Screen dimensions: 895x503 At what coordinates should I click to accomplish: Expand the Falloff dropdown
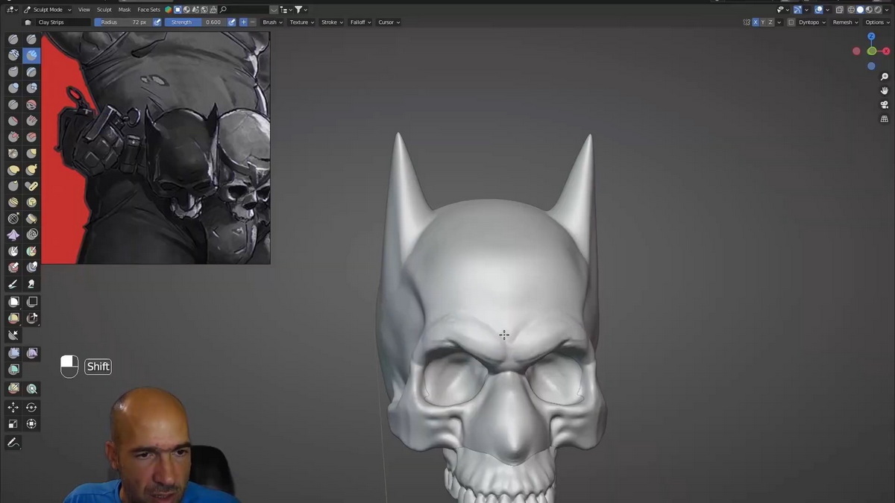tap(361, 22)
